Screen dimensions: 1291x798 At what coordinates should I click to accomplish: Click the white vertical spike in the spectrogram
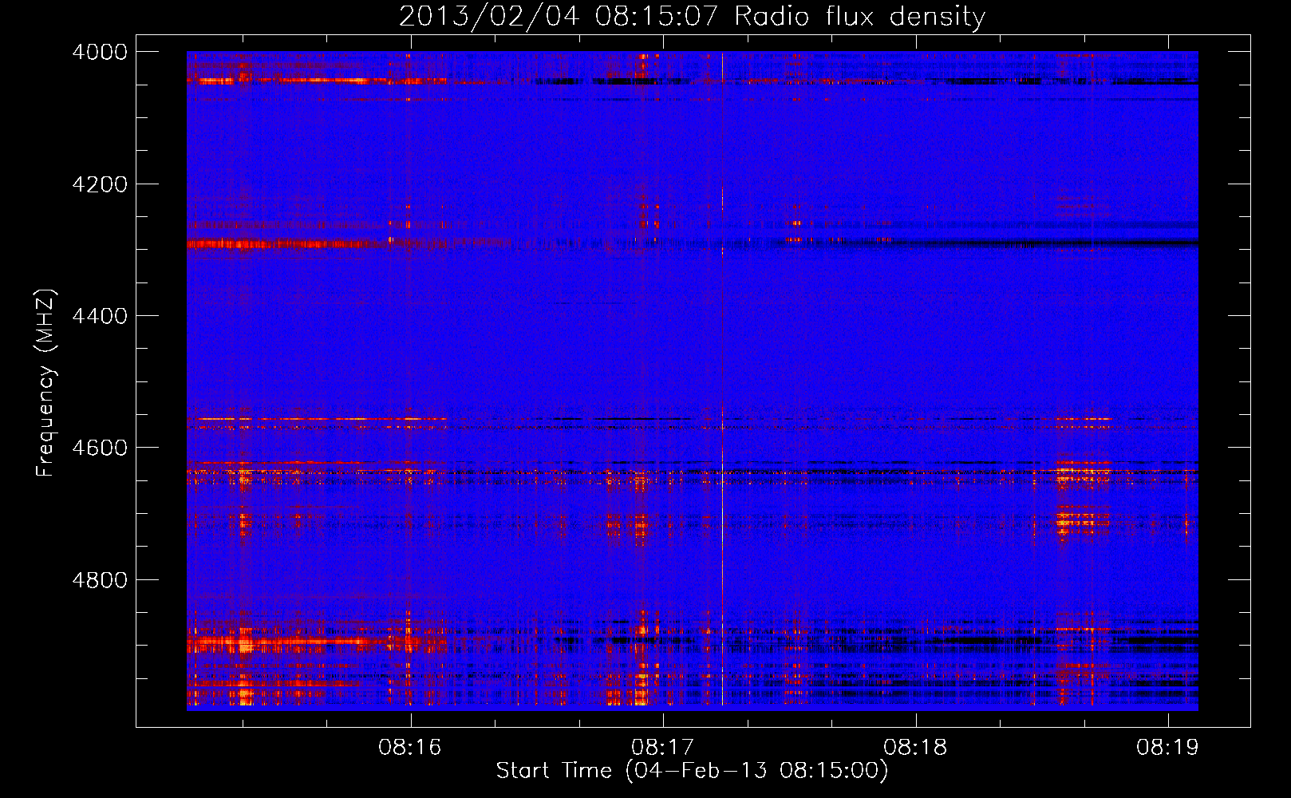coord(722,380)
